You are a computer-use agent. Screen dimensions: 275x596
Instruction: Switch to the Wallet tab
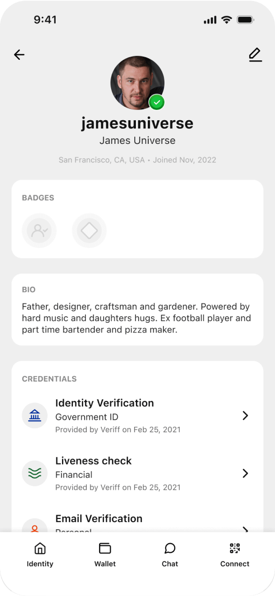[105, 555]
